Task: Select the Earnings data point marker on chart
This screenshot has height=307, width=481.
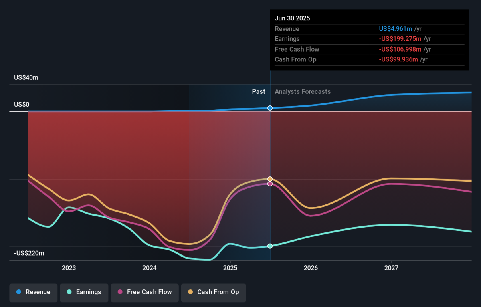Action: 270,246
